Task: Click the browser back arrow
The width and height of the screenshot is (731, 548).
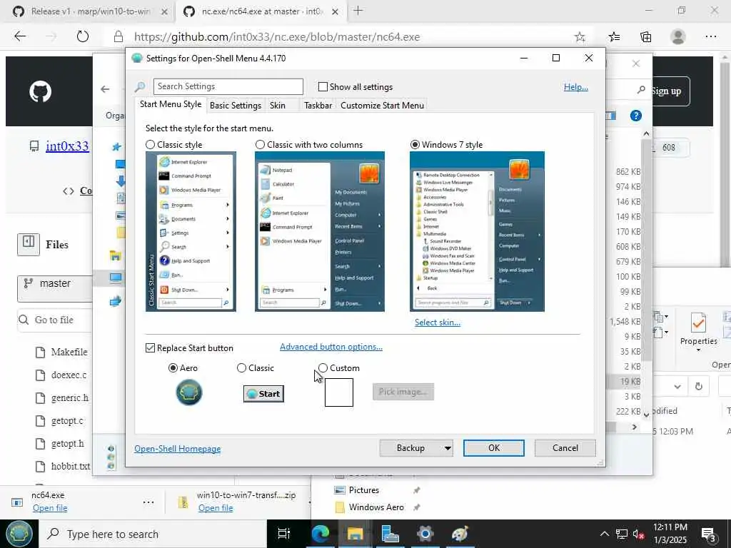Action: (20, 36)
